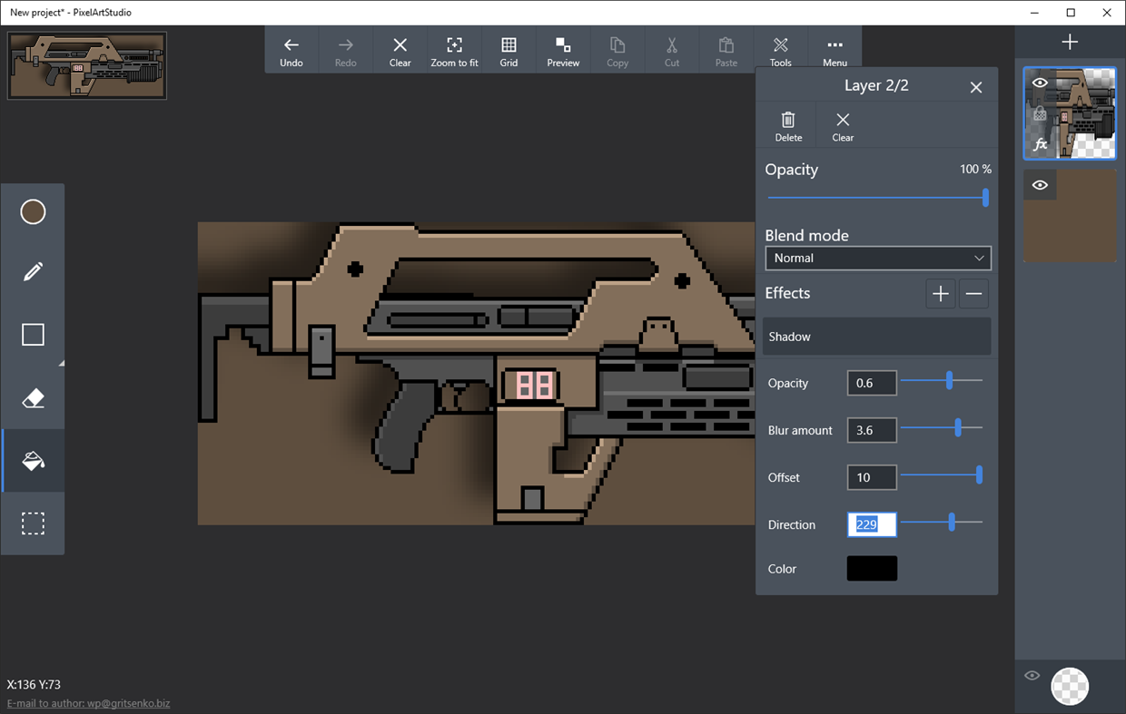The image size is (1126, 714).
Task: Select the Rectangle tool
Action: pos(33,334)
